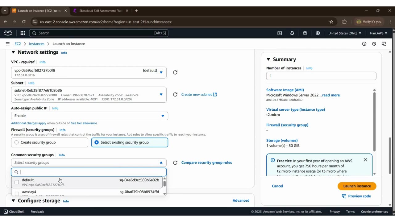Open the AWS services grid menu

(23, 33)
